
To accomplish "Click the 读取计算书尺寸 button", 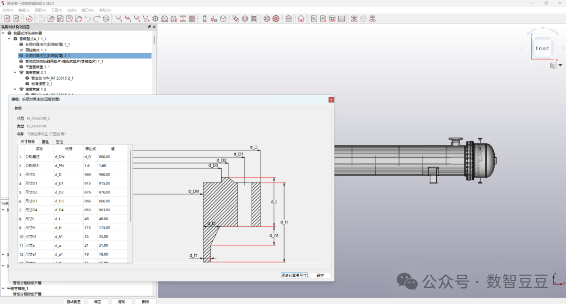I will point(294,275).
